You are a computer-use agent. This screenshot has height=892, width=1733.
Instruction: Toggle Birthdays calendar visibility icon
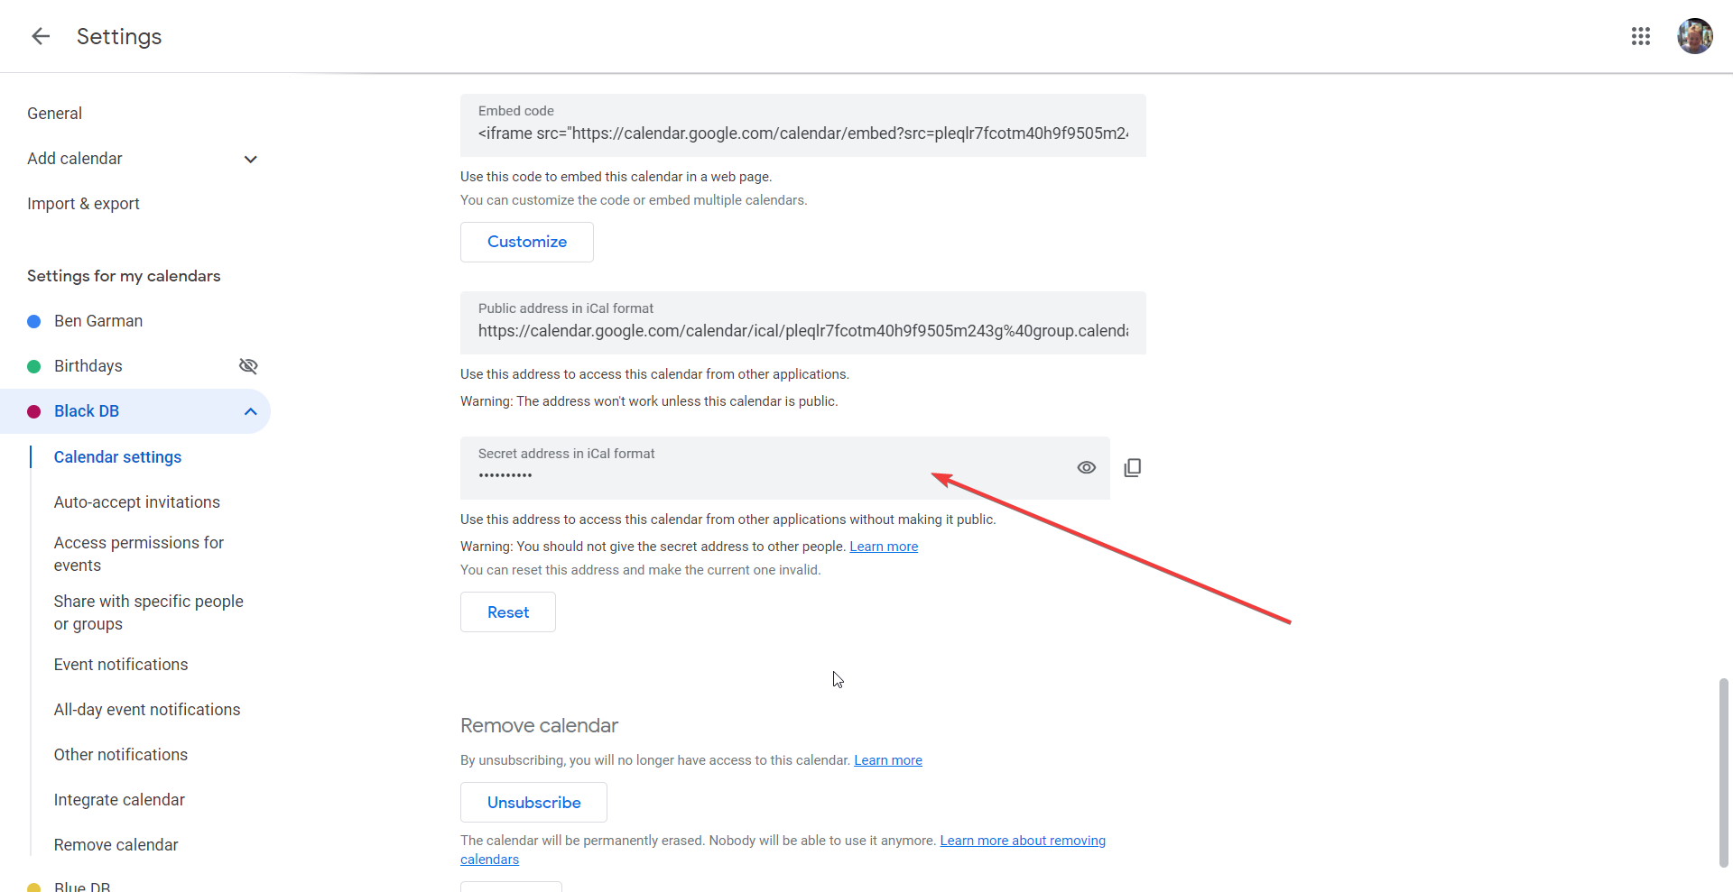[248, 366]
